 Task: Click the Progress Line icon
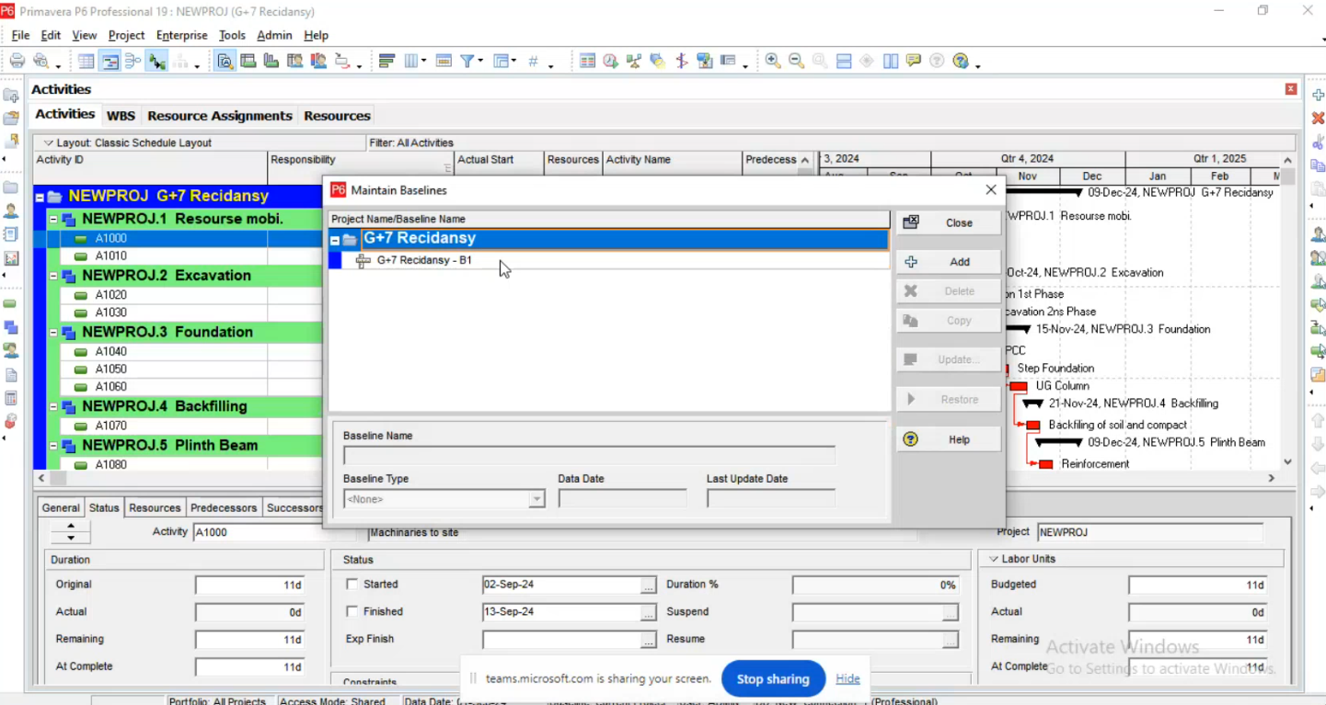(x=682, y=62)
